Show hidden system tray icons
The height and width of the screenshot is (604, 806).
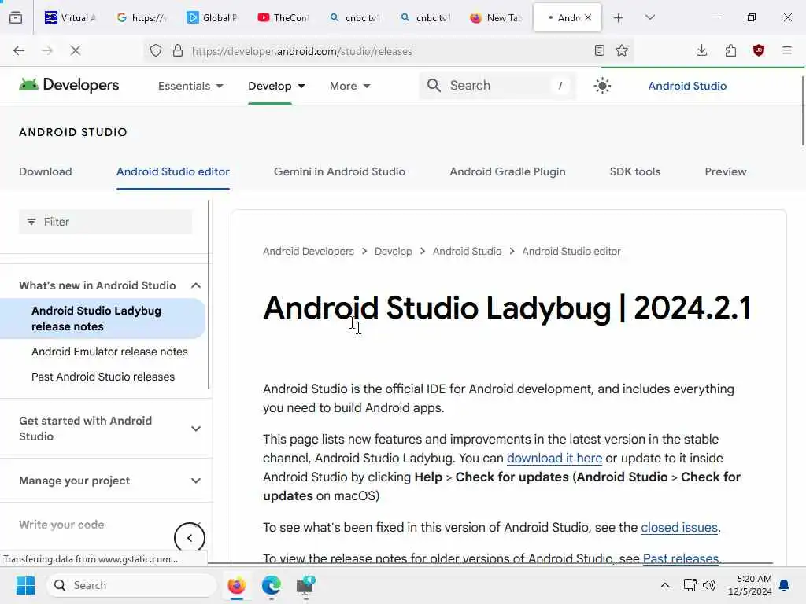[664, 585]
